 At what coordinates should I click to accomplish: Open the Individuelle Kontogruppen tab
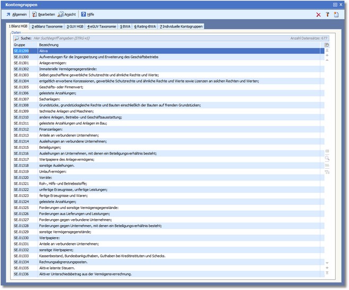180,26
